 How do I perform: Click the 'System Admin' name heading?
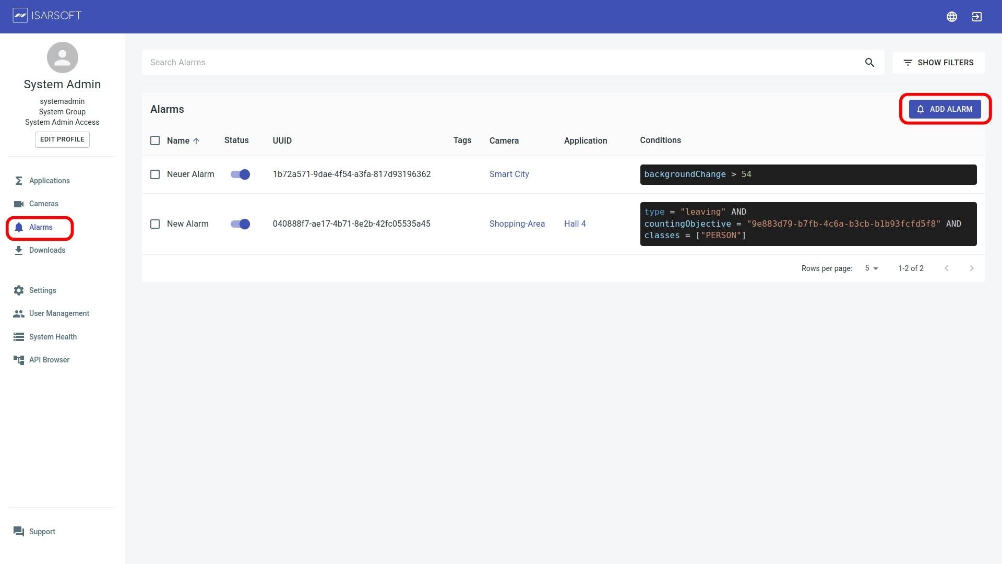pyautogui.click(x=62, y=85)
